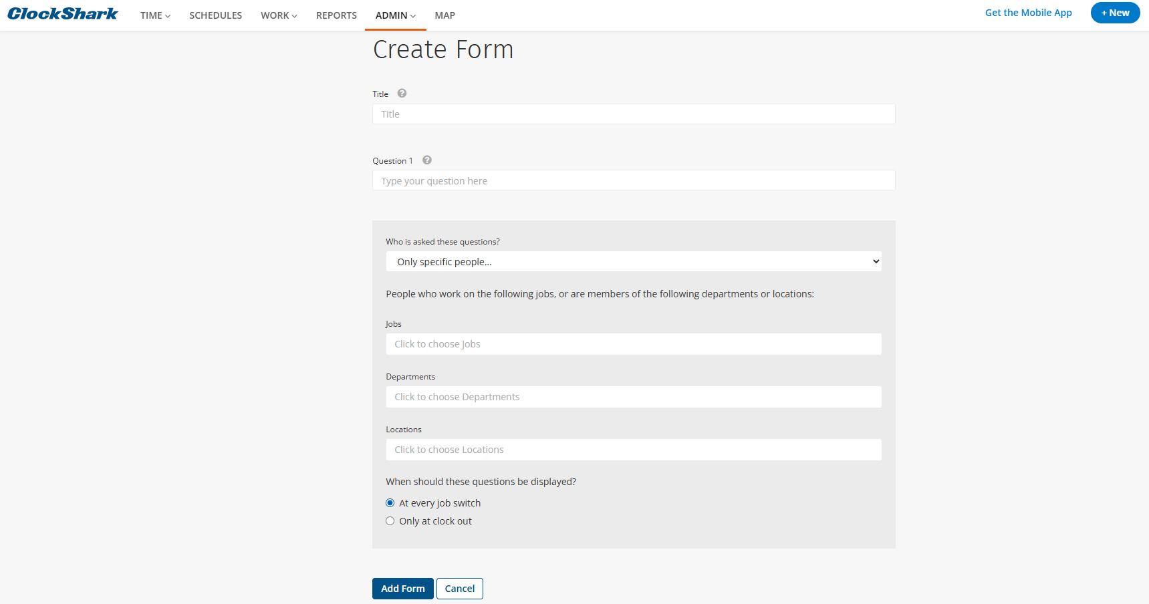Click into the Title input field

[x=633, y=114]
